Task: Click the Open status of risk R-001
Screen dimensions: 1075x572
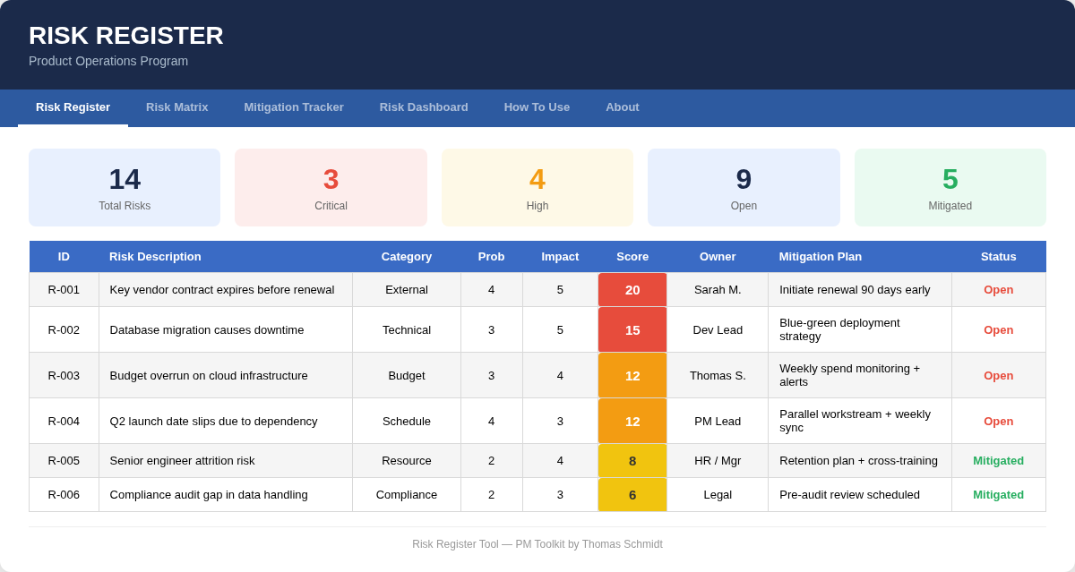Action: coord(998,289)
